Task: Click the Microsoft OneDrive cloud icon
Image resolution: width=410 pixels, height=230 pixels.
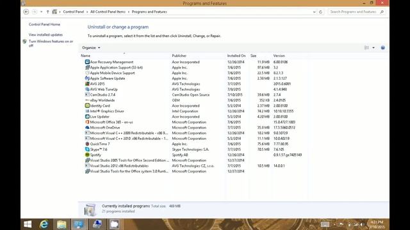Action: [87, 128]
